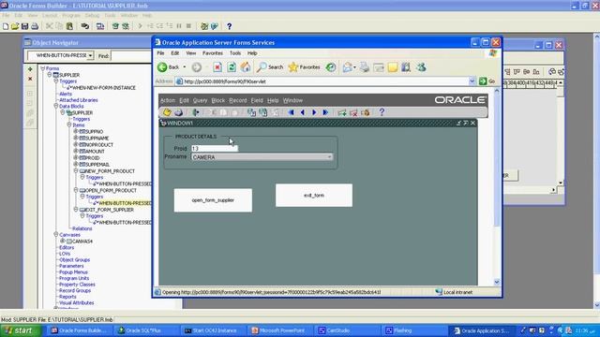Image resolution: width=600 pixels, height=337 pixels.
Task: Click IE Home house icon
Action: click(246, 67)
